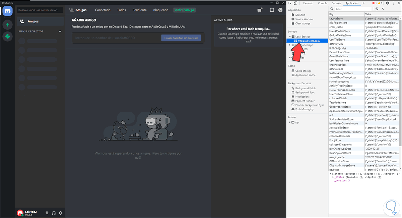
Task: Collapse the Local Storage tree node
Action: [x=290, y=36]
